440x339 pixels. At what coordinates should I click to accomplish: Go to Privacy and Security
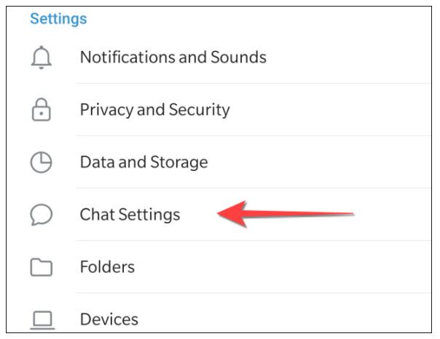click(x=154, y=110)
